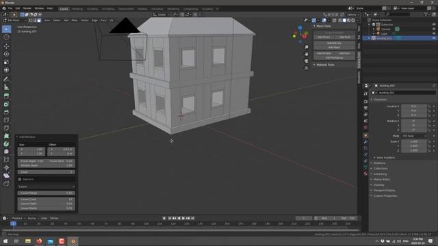438x246 pixels.
Task: Hide the Light via eye icon
Action: coord(434,33)
